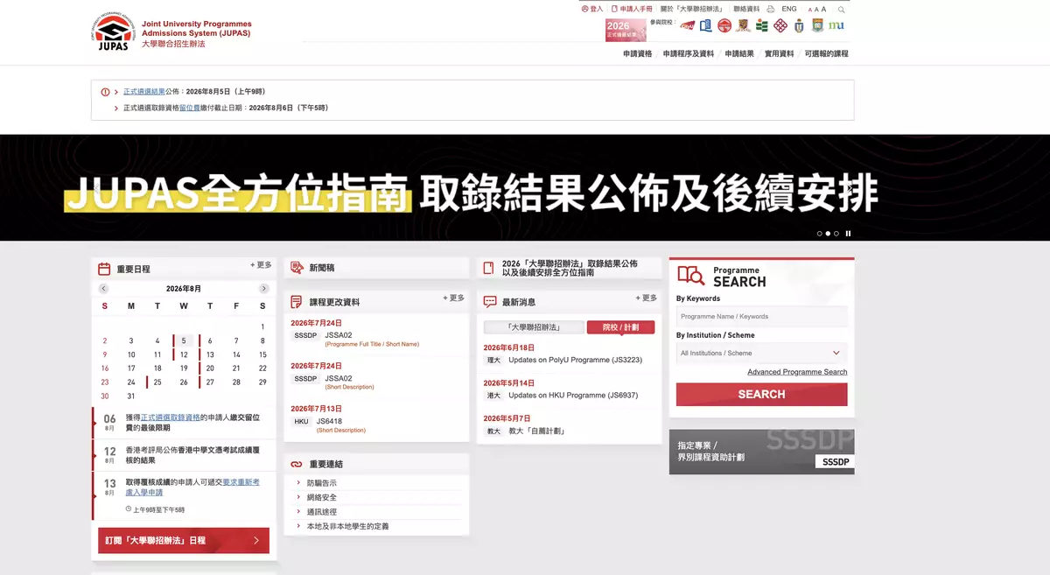Click the red SEARCH button
Screen dimensions: 1050x575
tap(761, 394)
